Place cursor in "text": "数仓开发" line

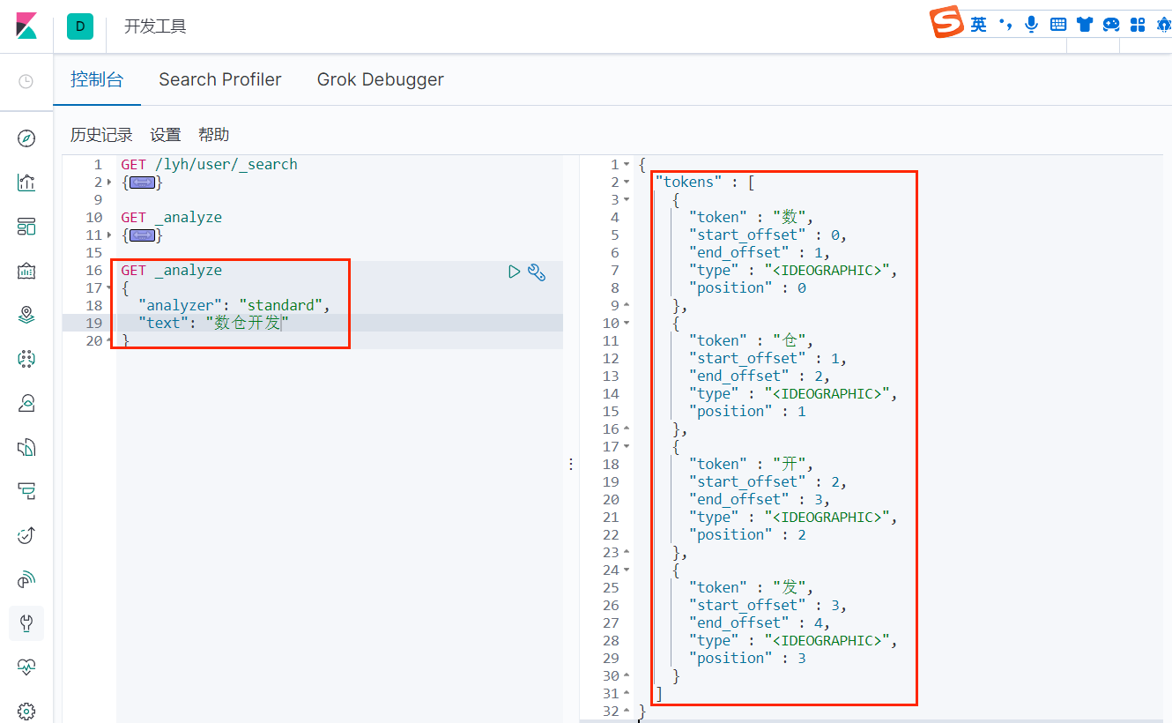[x=214, y=324]
